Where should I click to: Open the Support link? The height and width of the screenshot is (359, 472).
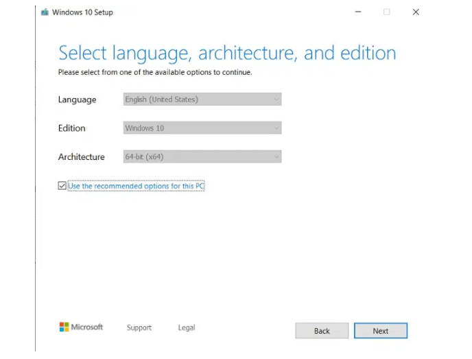139,327
